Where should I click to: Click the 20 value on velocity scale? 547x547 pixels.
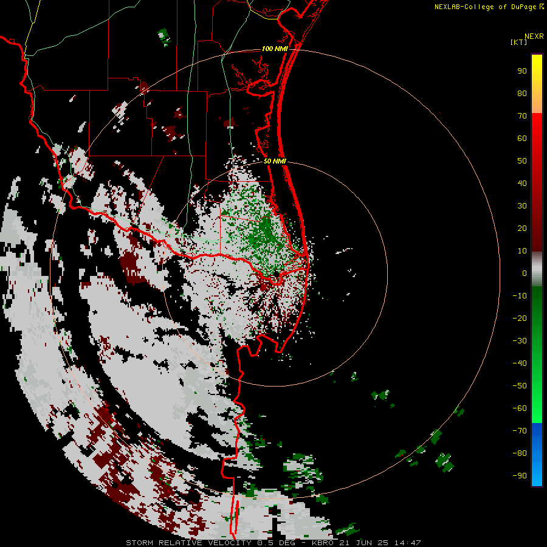point(522,229)
